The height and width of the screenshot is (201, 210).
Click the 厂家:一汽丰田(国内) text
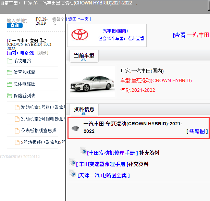pos(142,71)
